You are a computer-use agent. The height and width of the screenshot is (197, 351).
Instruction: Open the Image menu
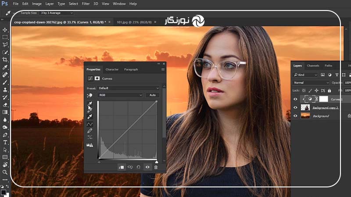pos(37,4)
